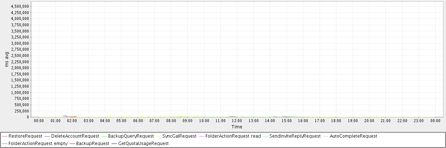
Task: Click the 21:00 time axis label
Action: coord(385,121)
